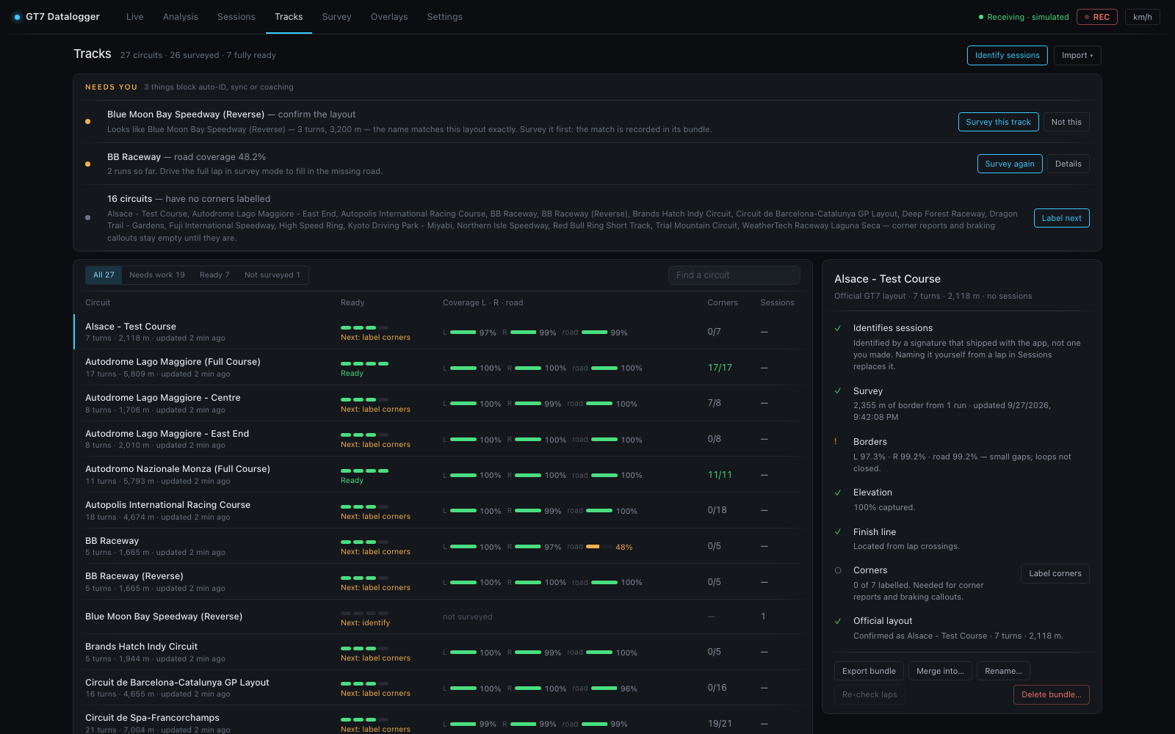Sort by the Coverage column header
Viewport: 1175px width, 734px height.
click(x=482, y=302)
